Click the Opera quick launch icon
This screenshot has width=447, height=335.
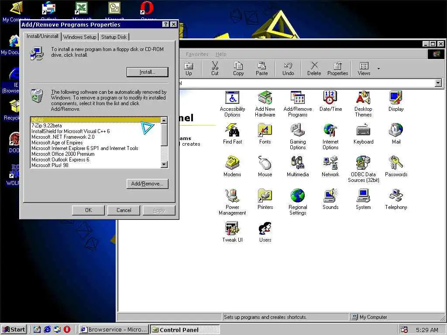[67, 330]
